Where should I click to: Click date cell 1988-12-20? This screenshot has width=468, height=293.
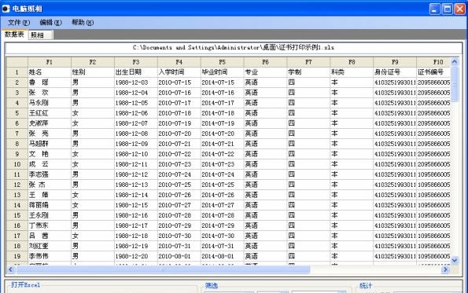(136, 256)
